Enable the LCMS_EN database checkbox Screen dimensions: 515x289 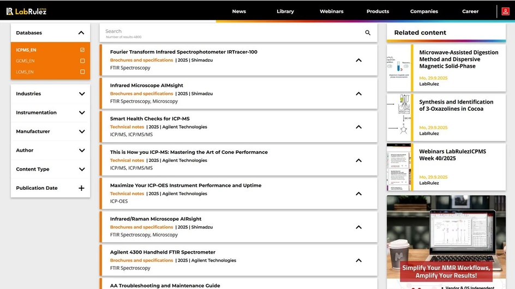tap(82, 72)
